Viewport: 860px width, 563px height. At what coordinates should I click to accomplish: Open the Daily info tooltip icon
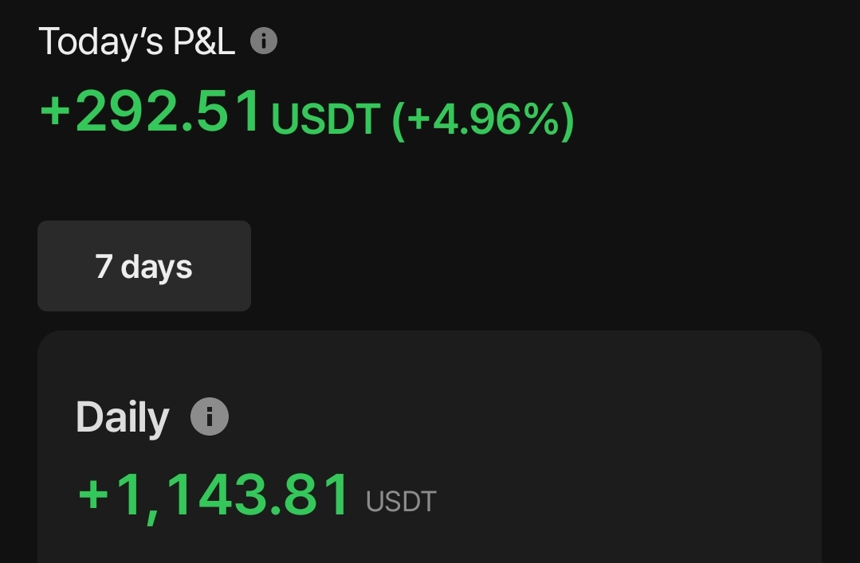pyautogui.click(x=210, y=416)
